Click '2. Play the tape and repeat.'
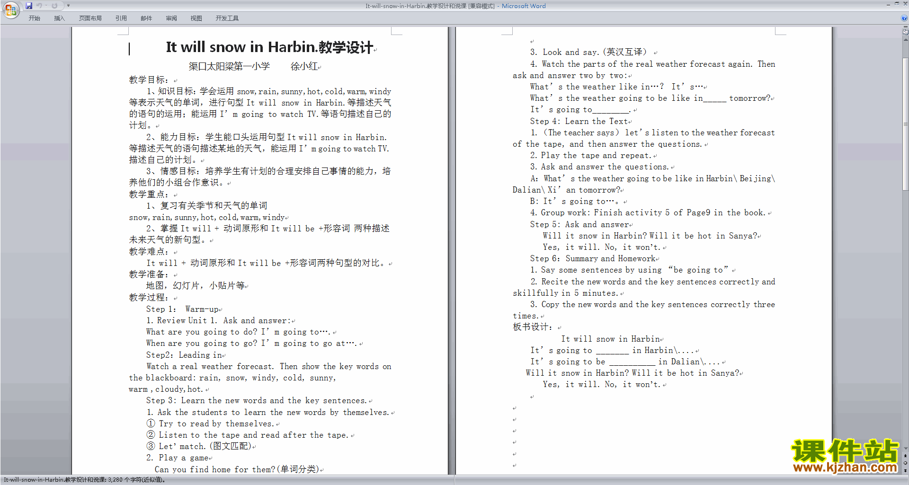The width and height of the screenshot is (909, 485). [591, 156]
